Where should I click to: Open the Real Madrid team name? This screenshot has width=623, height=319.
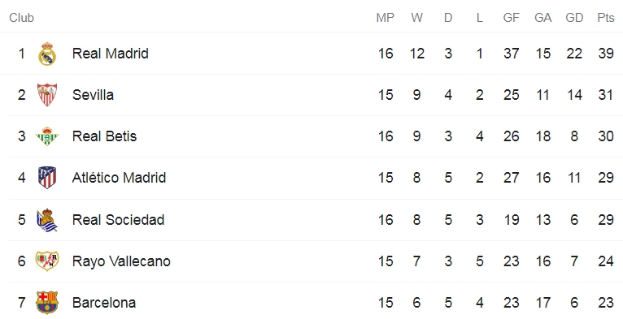(110, 54)
